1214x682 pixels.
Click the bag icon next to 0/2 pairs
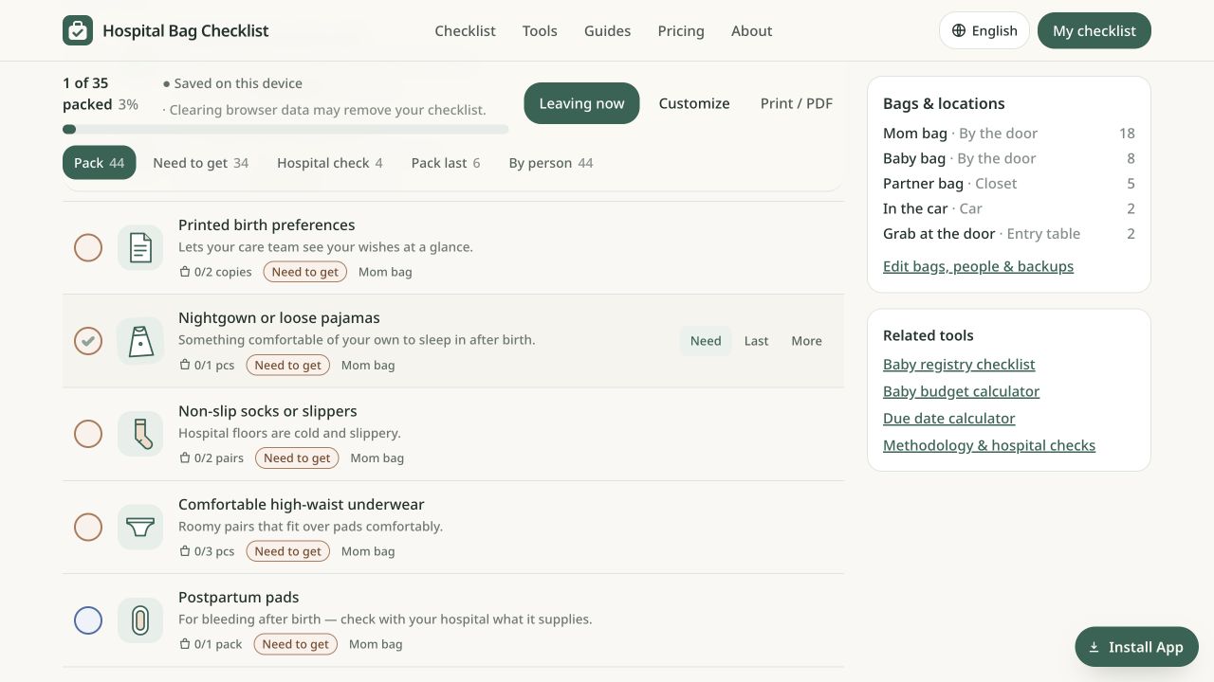click(x=185, y=458)
